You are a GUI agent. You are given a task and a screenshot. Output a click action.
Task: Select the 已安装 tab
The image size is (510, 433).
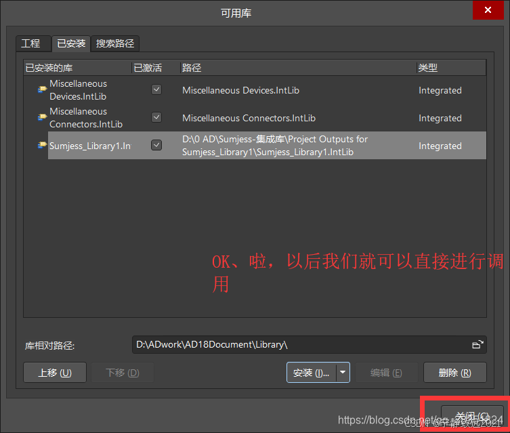(x=71, y=43)
